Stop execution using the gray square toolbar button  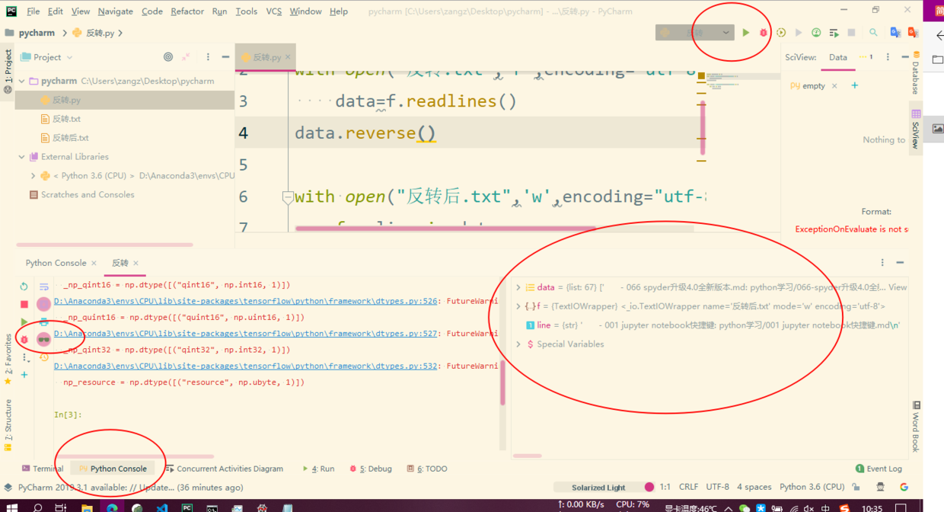852,33
